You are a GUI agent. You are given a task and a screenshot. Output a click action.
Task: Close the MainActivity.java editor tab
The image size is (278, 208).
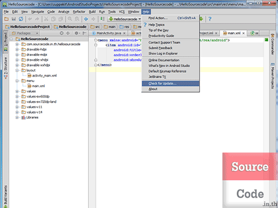coord(125,33)
